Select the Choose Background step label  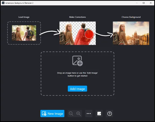tap(131, 17)
